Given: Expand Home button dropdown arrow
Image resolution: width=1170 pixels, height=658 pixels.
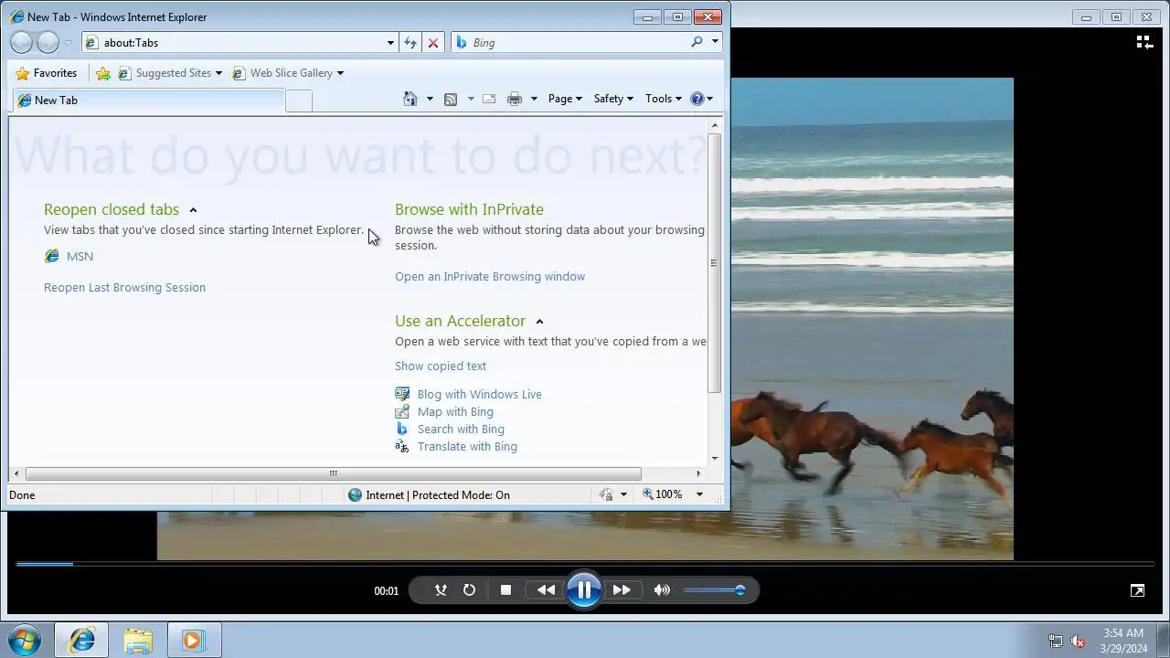Looking at the screenshot, I should pyautogui.click(x=430, y=99).
